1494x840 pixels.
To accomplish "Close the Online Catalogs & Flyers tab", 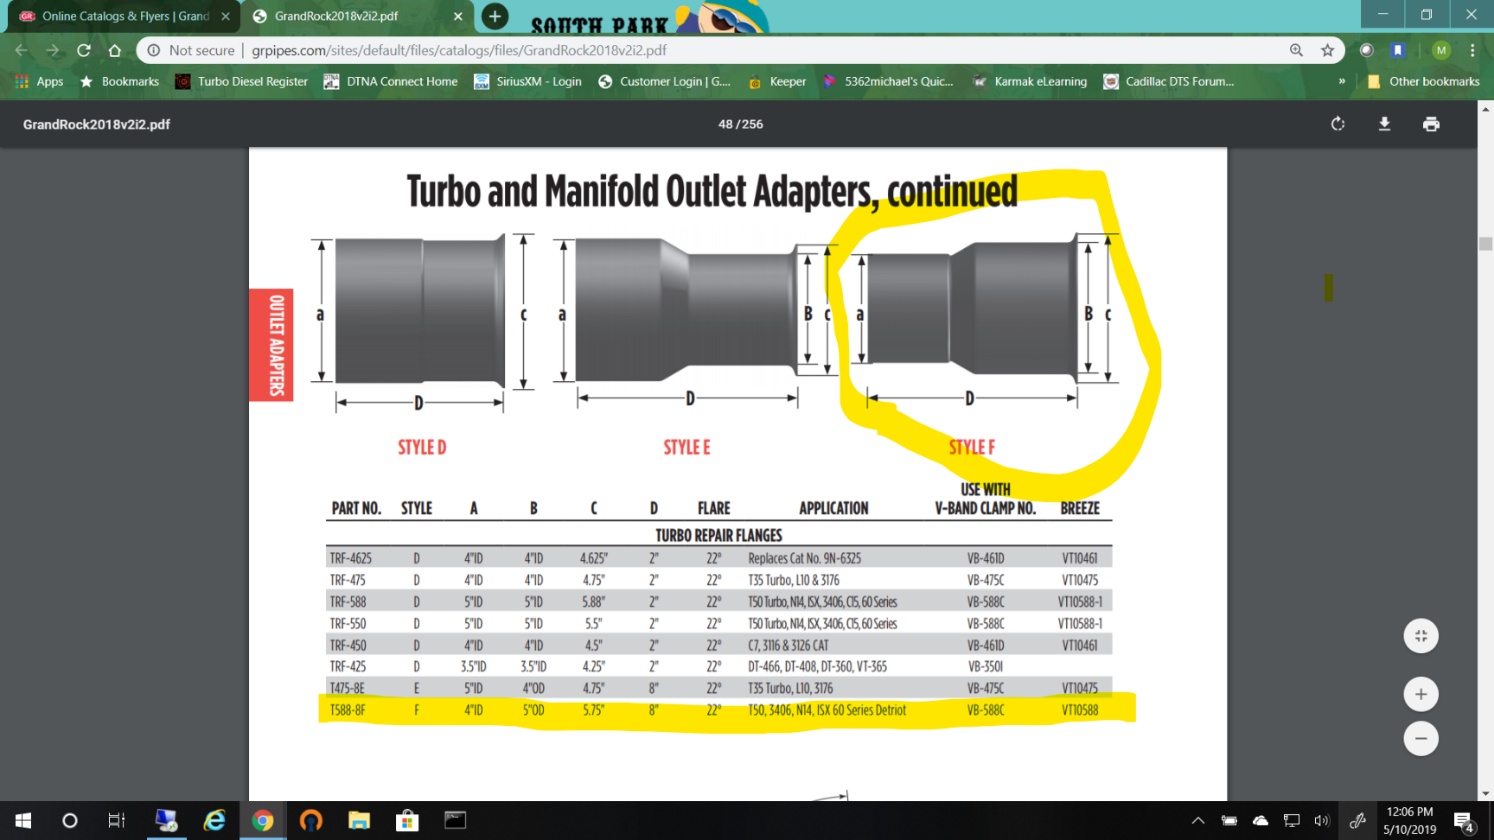I will point(226,16).
